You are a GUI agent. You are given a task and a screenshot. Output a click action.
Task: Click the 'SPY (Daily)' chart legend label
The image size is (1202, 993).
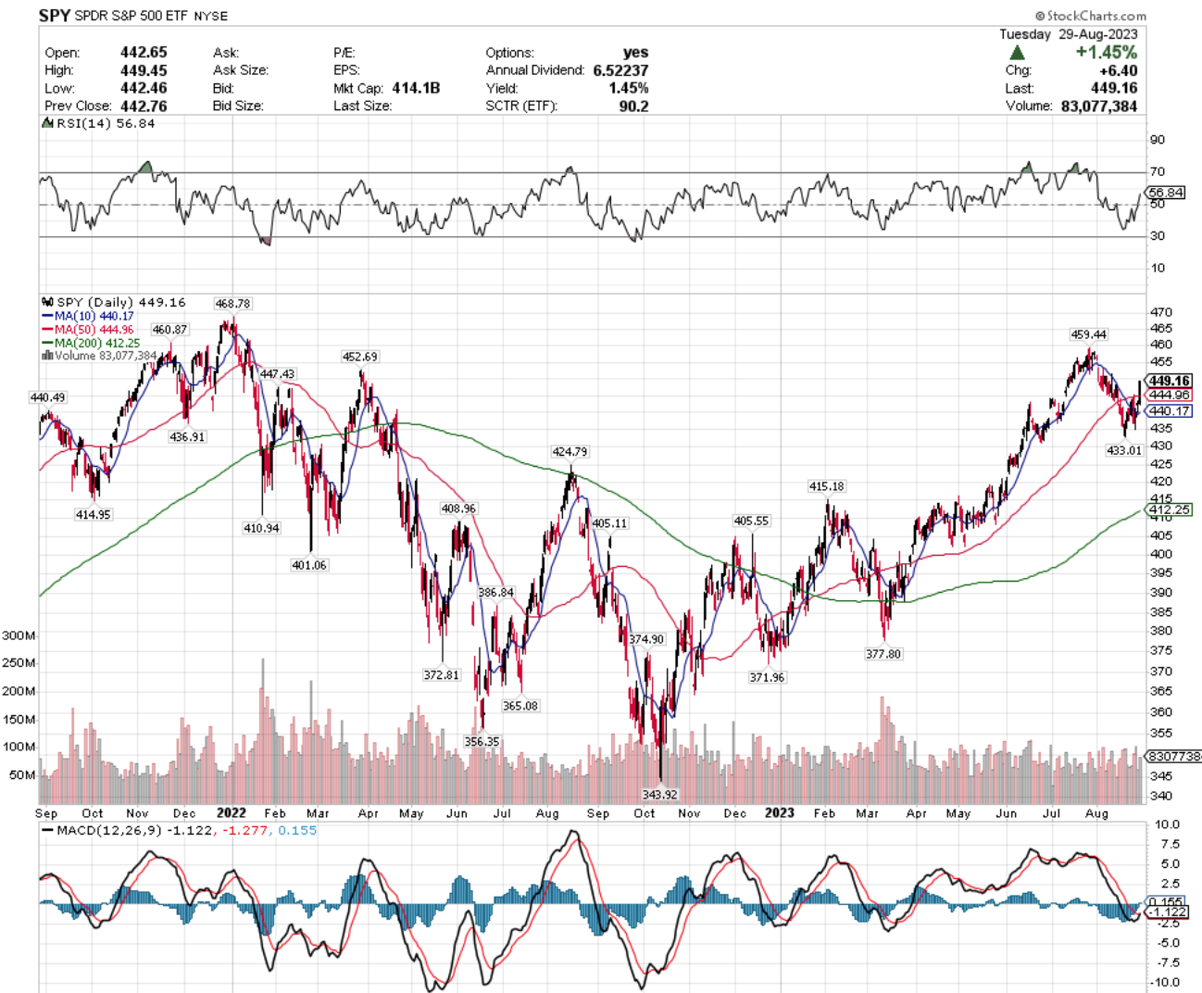click(95, 302)
